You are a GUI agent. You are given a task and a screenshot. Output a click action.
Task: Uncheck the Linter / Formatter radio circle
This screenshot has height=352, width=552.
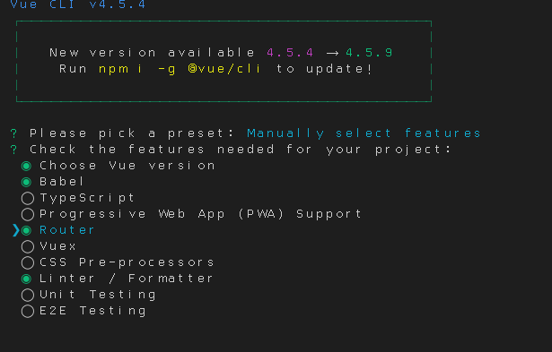pyautogui.click(x=26, y=279)
